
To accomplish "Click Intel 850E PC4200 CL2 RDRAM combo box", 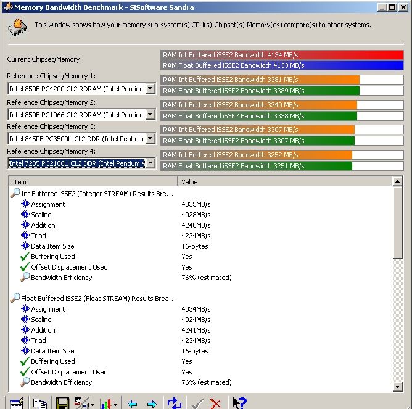I will pos(81,89).
